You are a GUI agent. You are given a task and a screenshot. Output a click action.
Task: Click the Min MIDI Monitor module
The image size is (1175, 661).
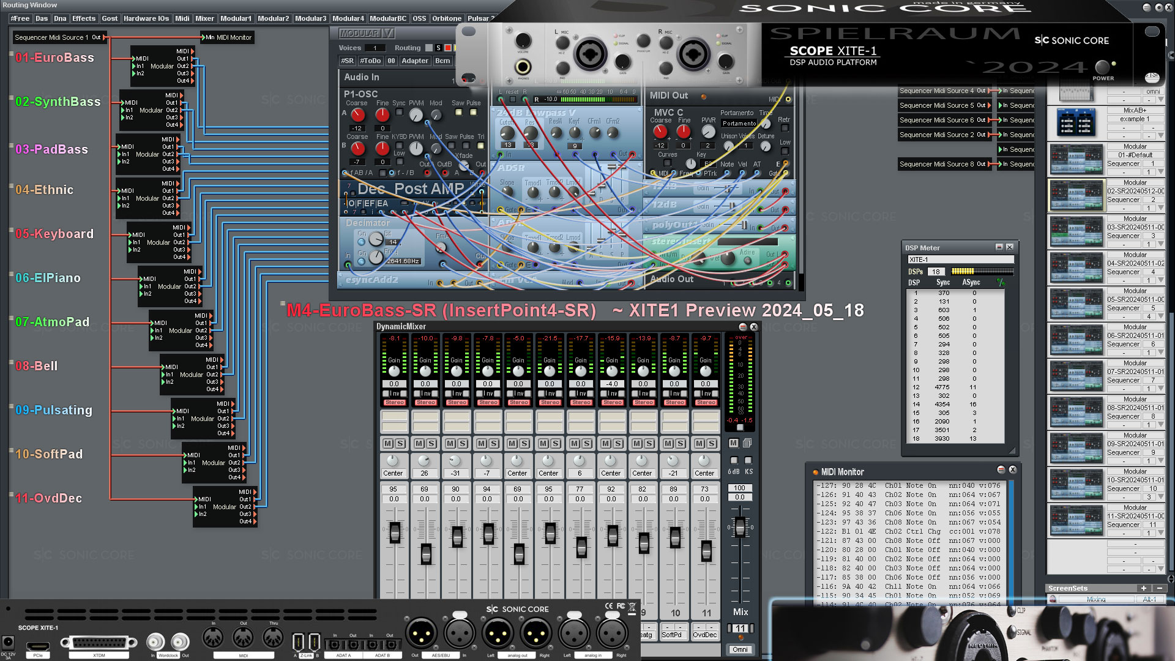coord(228,37)
